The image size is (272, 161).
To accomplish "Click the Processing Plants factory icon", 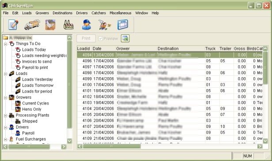I will pos(11,115).
